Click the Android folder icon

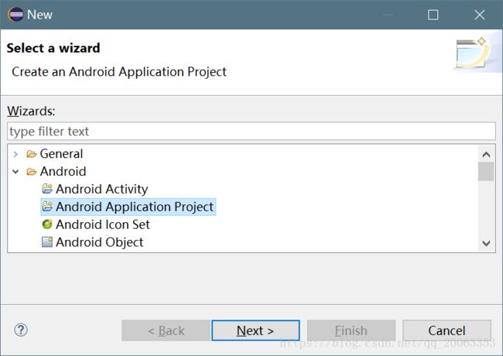coord(32,172)
